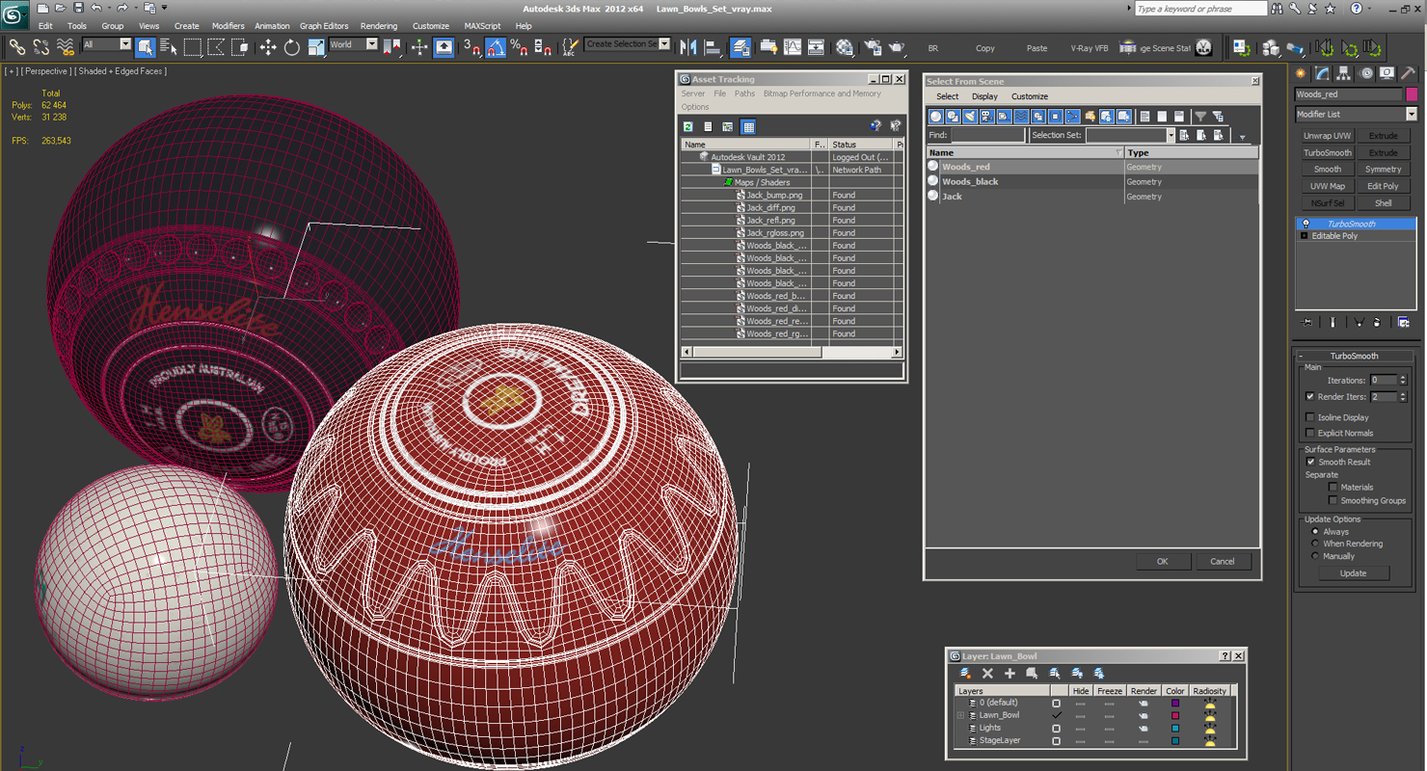Screen dimensions: 1427x771
Task: Click Cancel in Select From Scene dialog
Action: (1222, 561)
